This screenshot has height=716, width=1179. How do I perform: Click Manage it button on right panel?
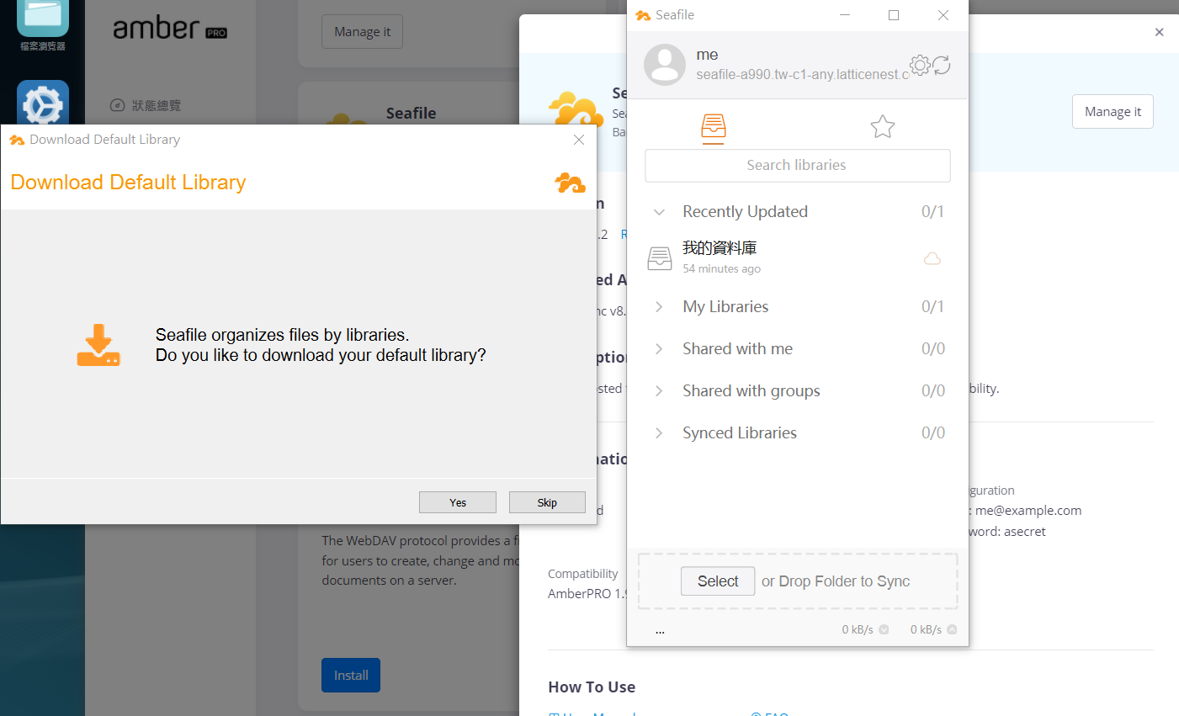coord(1113,112)
